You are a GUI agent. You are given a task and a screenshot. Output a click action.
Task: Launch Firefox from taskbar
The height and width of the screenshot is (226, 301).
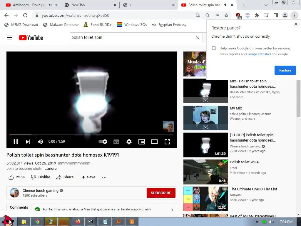click(x=78, y=222)
